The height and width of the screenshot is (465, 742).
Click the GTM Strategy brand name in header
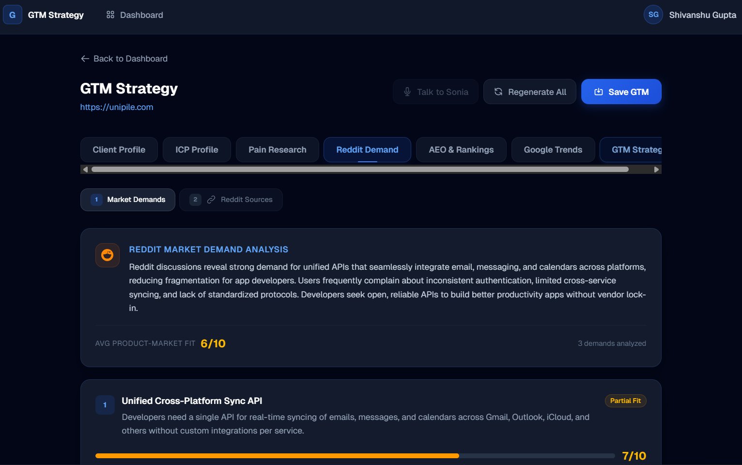click(56, 15)
